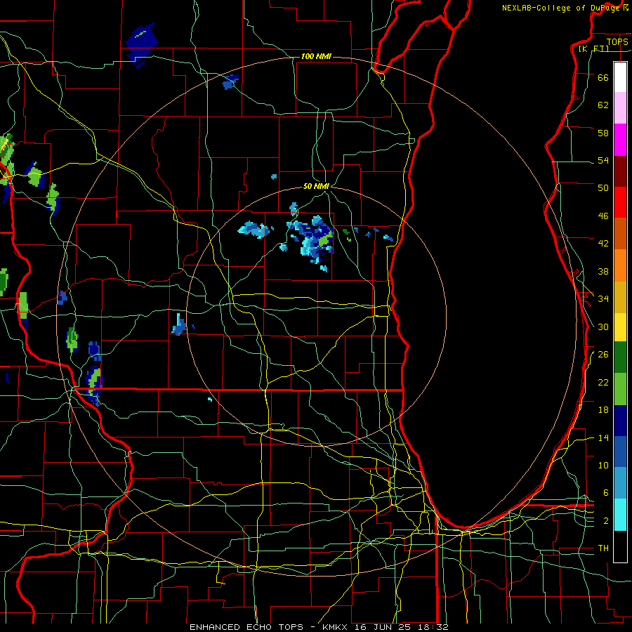
Task: Click the 22 legend value
Action: coord(603,383)
